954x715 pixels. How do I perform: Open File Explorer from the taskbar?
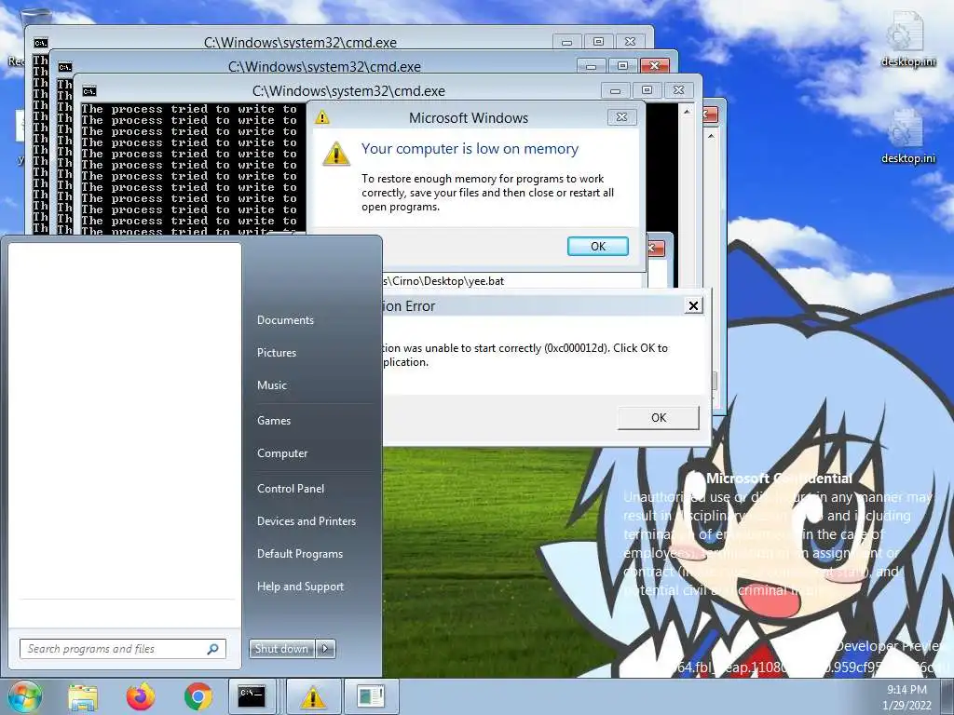point(83,696)
